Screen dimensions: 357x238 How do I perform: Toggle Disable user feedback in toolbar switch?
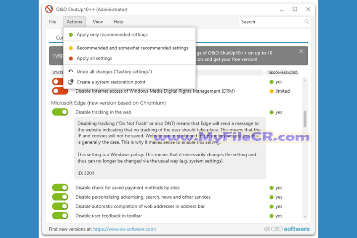60,216
